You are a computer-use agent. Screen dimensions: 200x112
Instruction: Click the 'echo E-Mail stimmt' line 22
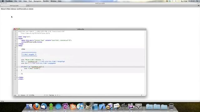pyautogui.click(x=32, y=68)
